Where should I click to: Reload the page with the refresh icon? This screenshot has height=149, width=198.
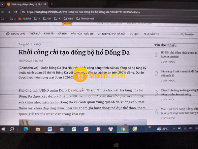click(x=15, y=12)
